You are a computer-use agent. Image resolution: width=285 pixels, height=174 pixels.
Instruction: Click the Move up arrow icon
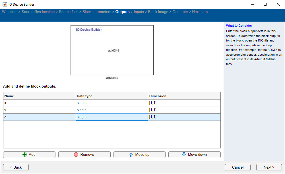click(131, 155)
